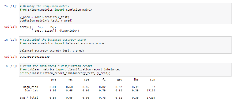Click 'dtype=int64' in the array output
This screenshot has width=235, height=106.
tap(69, 31)
